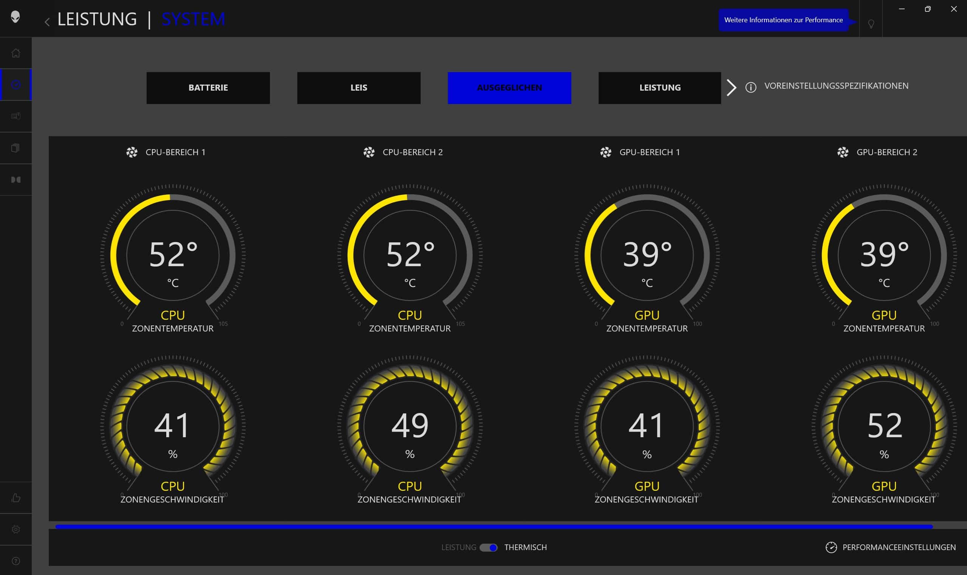Screen dimensions: 967x575
Task: Click the blue horizontal scrollbar
Action: point(494,527)
